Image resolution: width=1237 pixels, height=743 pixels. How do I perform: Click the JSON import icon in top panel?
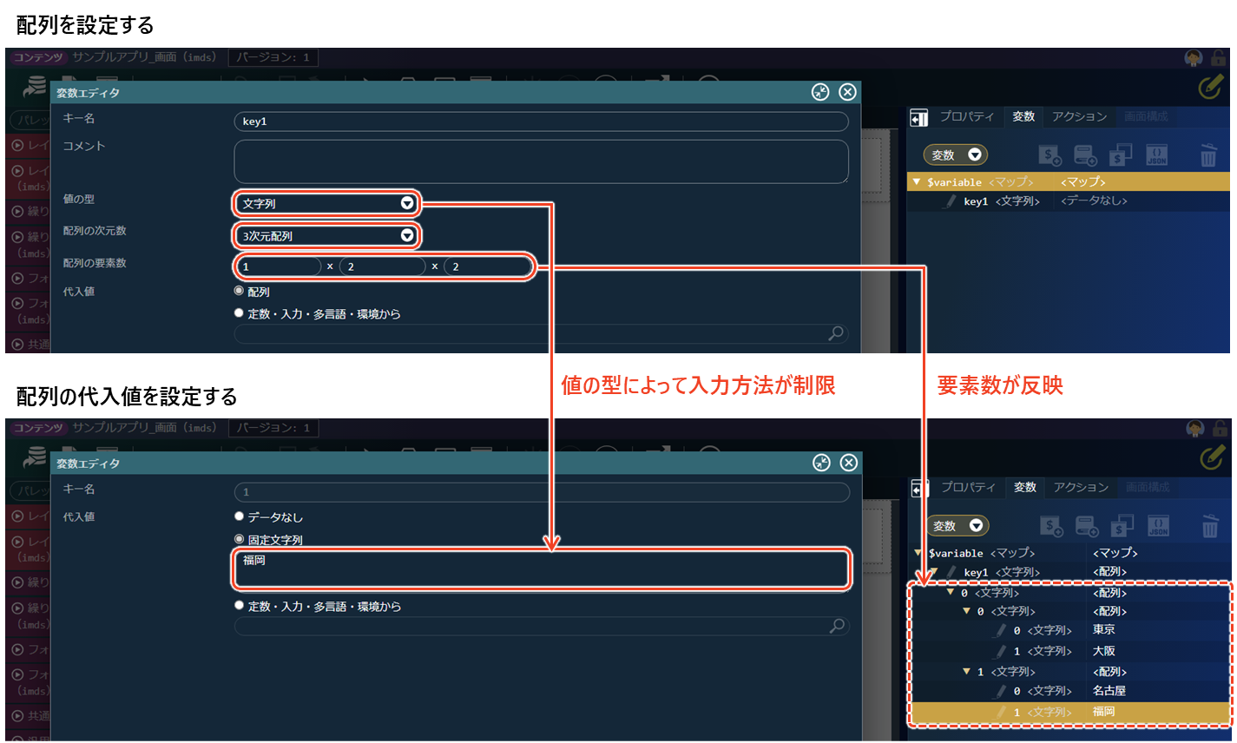coord(1156,155)
